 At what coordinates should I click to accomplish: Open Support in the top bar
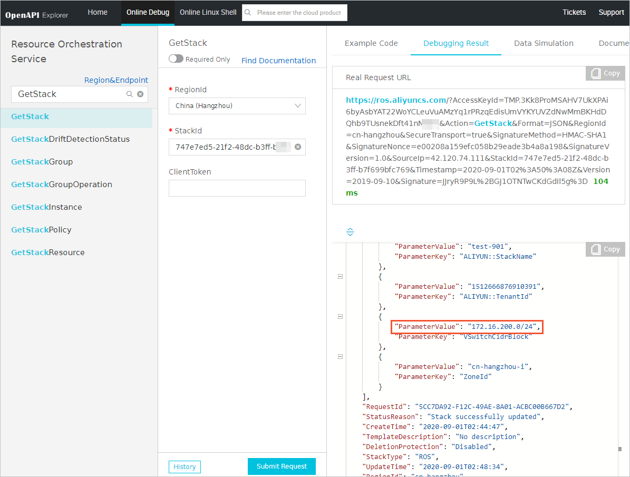coord(611,13)
